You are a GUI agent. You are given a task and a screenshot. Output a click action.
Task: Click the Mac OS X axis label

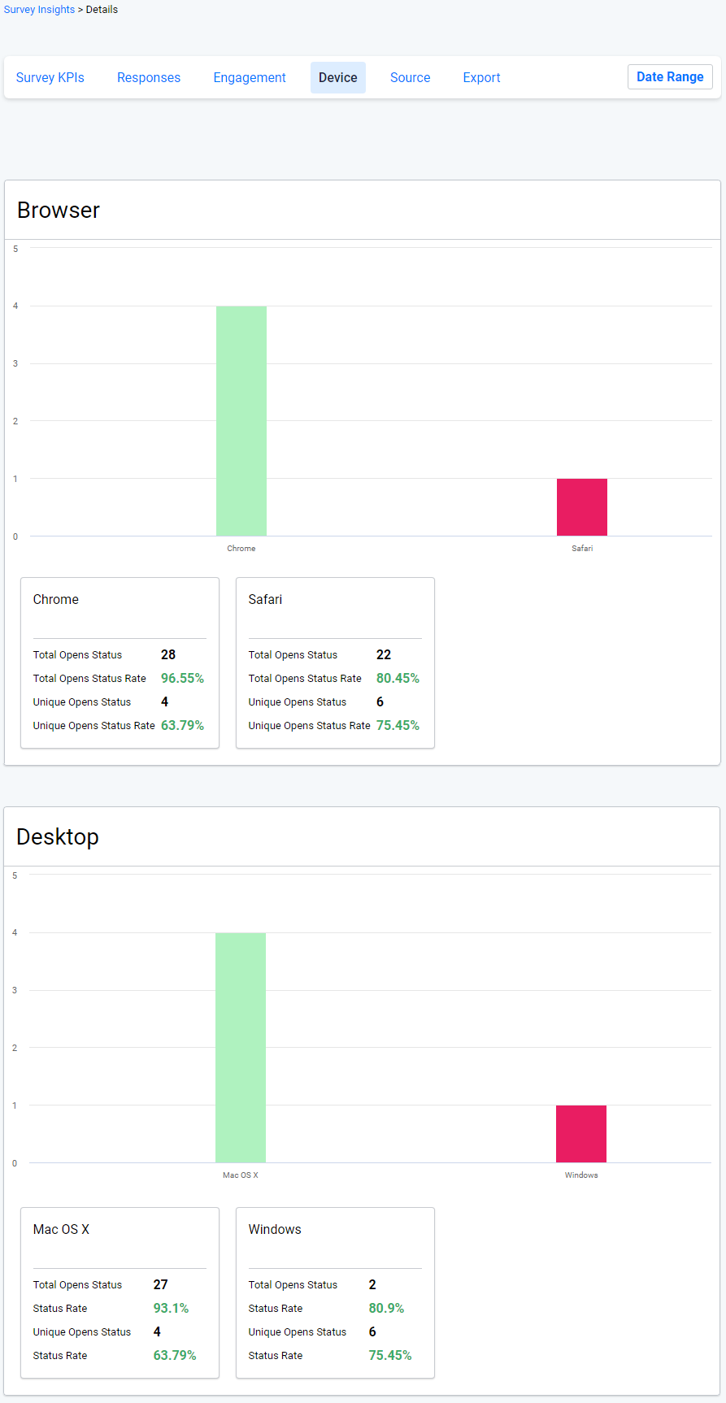pos(241,1175)
